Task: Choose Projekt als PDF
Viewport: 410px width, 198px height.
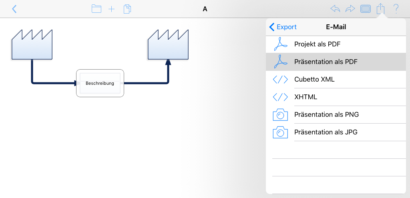Action: (x=336, y=44)
